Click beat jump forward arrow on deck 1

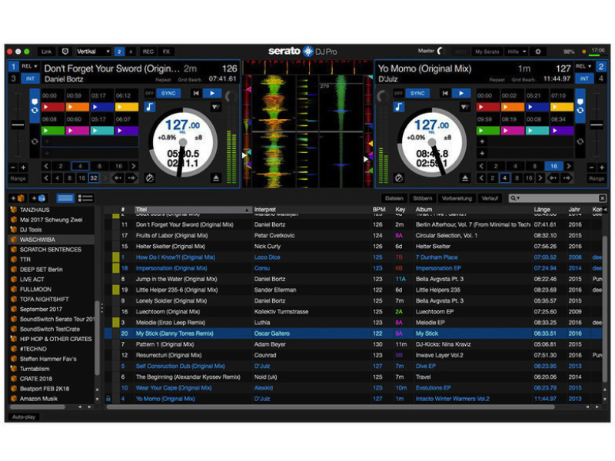tap(131, 178)
